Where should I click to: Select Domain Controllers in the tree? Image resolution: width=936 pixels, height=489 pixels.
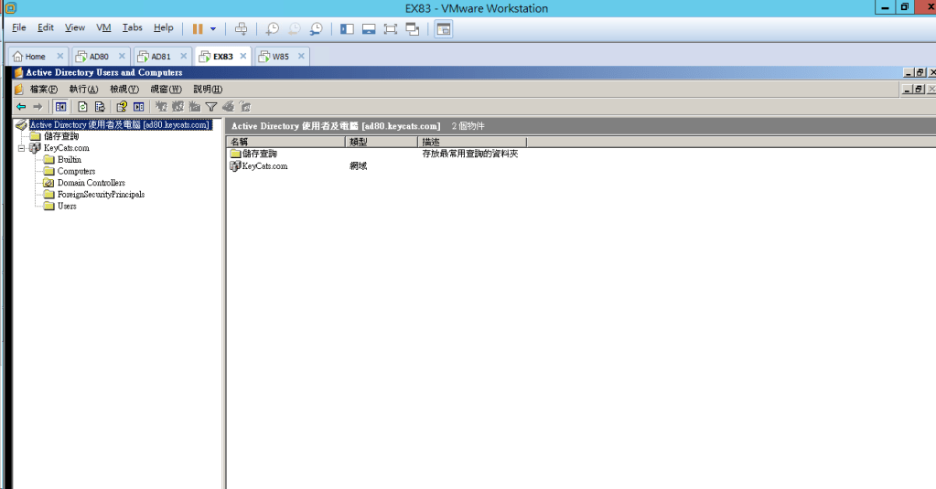pyautogui.click(x=91, y=183)
